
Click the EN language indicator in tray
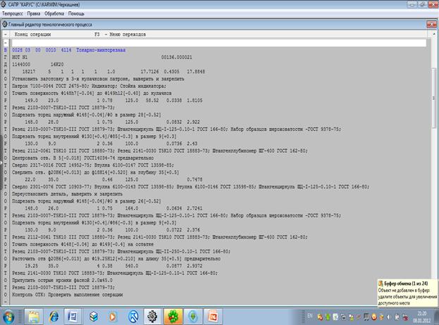coord(309,316)
